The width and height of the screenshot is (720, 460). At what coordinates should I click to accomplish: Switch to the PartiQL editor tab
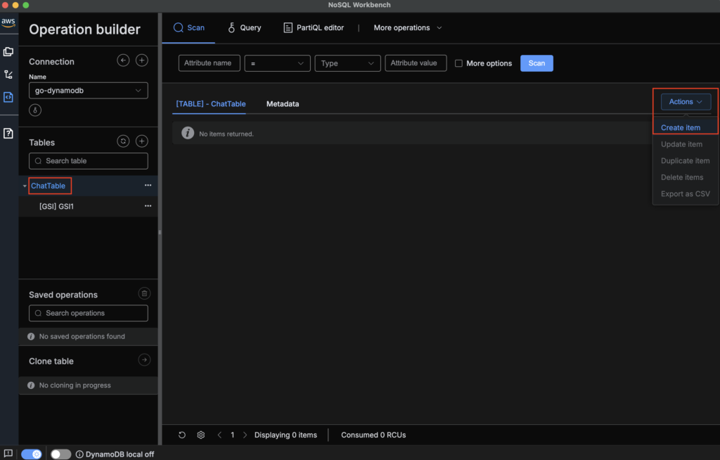(314, 28)
